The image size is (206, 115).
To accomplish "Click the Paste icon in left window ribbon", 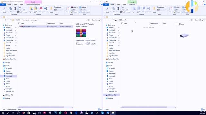I will [x=14, y=9].
